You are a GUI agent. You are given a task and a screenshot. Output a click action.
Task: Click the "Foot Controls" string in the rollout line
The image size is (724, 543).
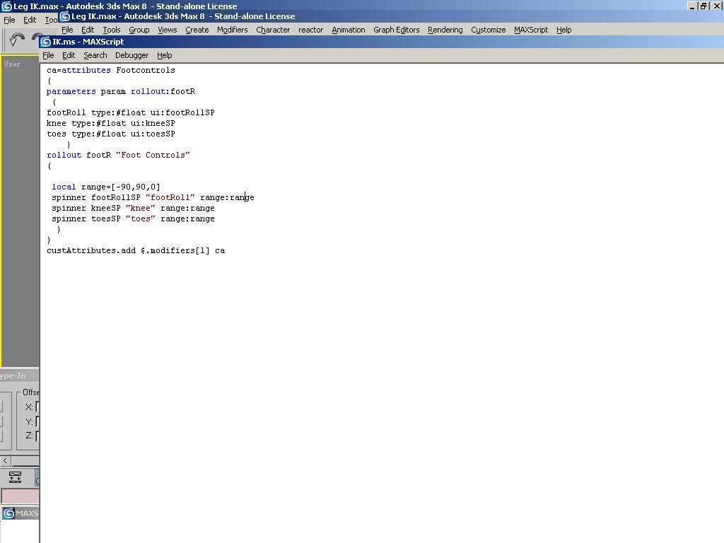[153, 155]
